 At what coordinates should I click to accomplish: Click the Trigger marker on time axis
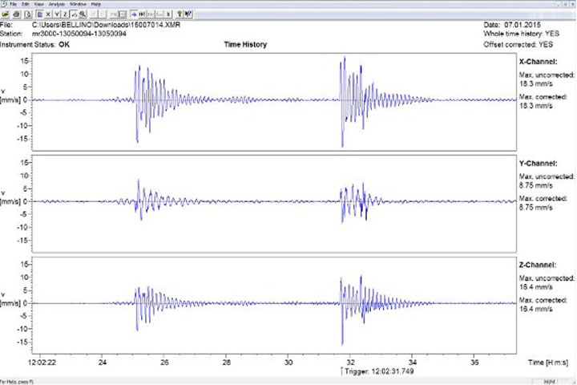342,371
